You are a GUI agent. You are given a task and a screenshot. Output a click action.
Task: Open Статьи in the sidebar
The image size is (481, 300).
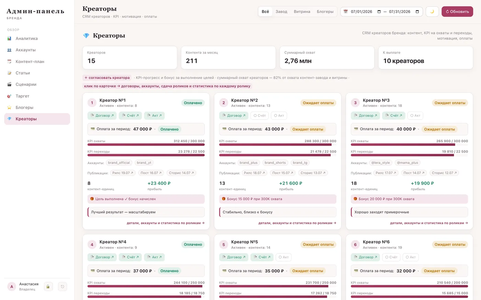37,73
